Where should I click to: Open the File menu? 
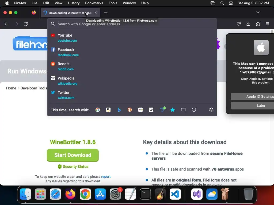click(35, 3)
